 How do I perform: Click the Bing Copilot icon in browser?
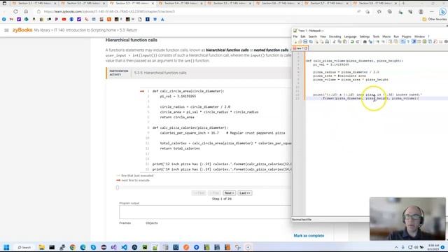coord(442,12)
